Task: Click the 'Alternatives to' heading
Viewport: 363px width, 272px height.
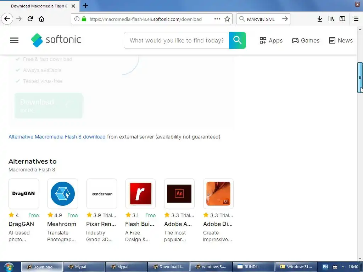Action: [32, 161]
